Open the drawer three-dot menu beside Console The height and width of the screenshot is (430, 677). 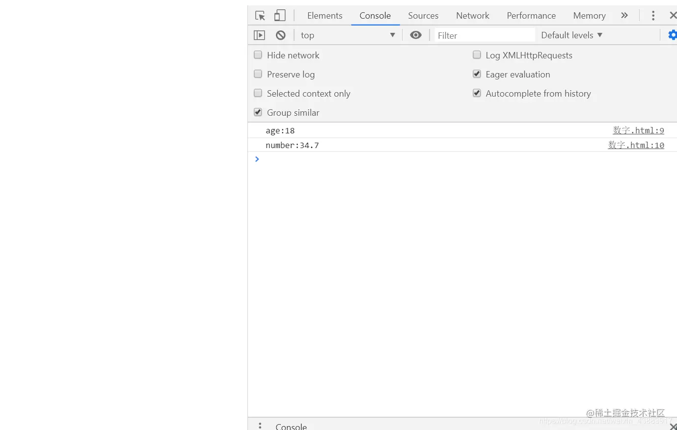[x=260, y=426]
